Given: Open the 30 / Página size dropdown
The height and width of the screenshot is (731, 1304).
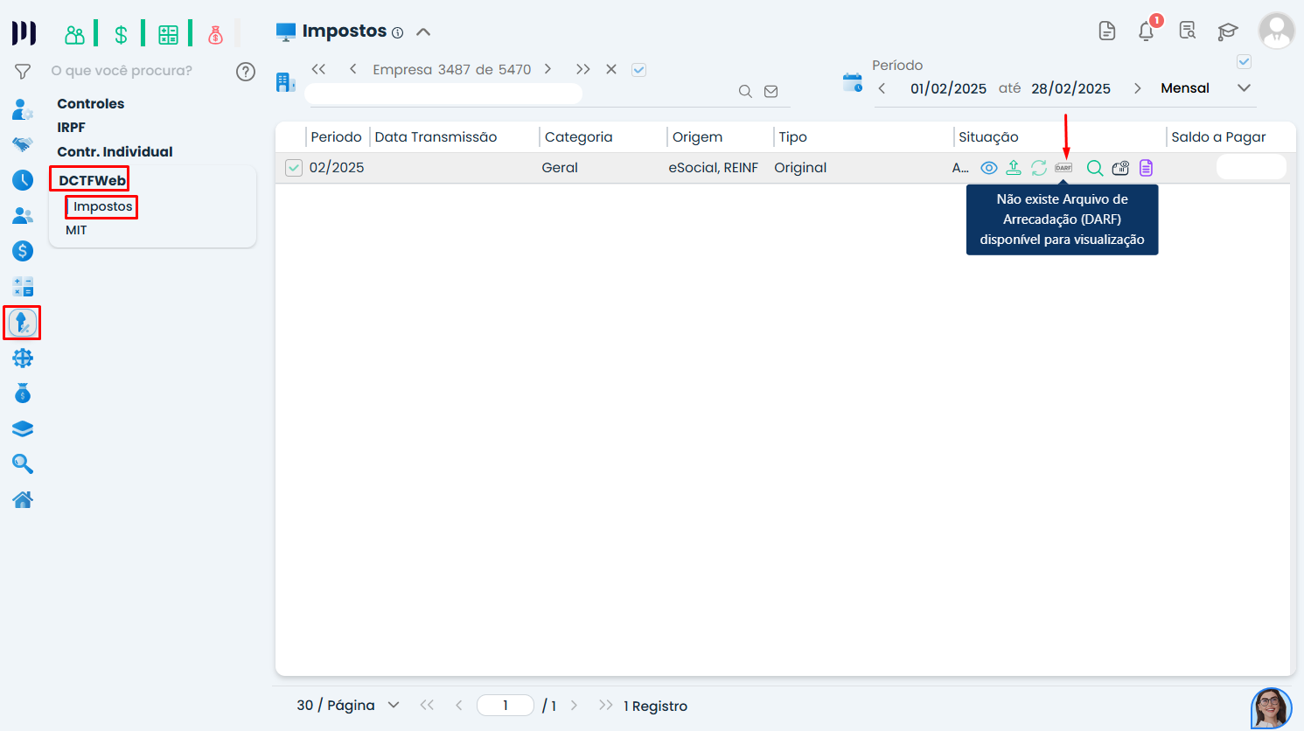Looking at the screenshot, I should click(x=348, y=706).
